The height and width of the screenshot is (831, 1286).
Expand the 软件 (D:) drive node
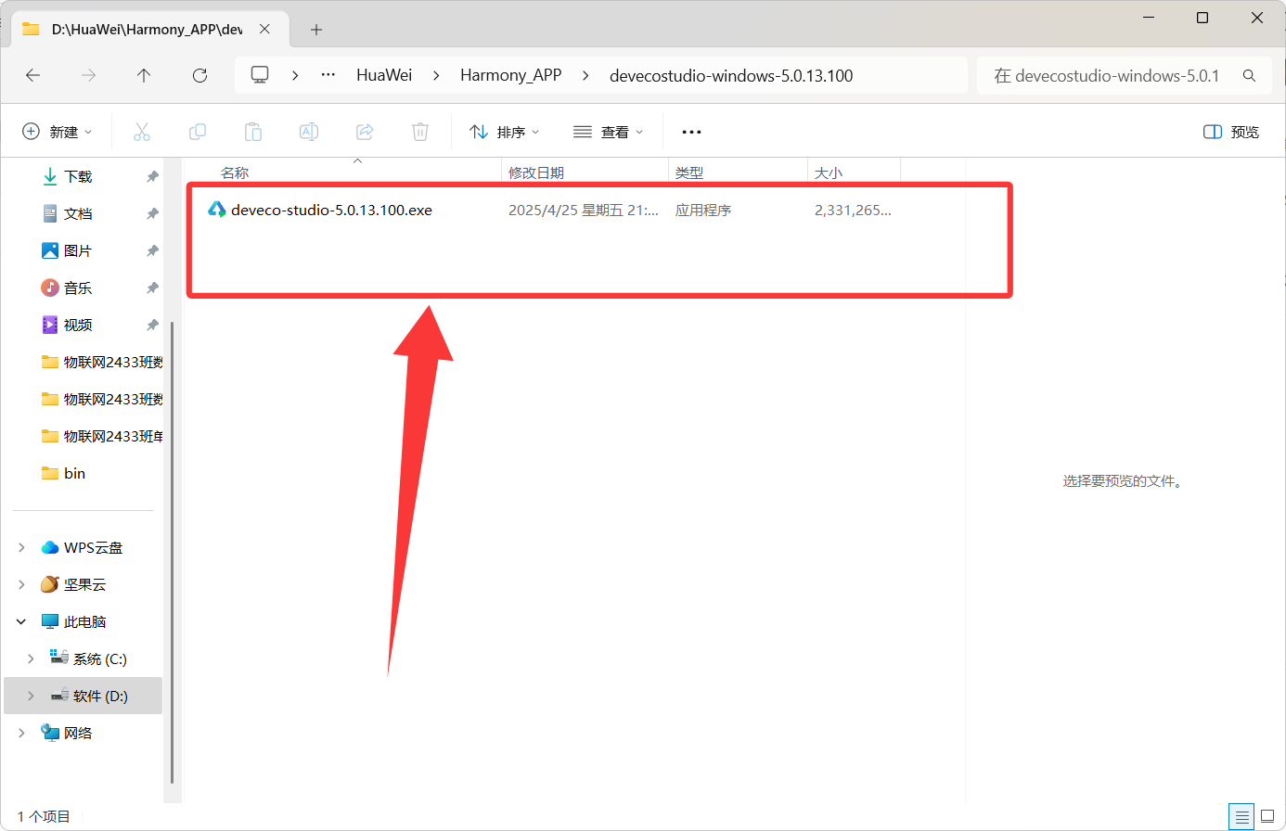click(x=31, y=696)
